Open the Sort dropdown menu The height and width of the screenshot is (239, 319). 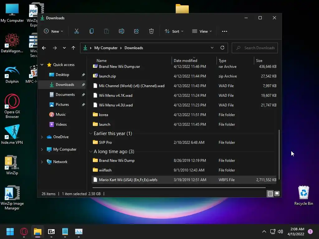pyautogui.click(x=174, y=31)
